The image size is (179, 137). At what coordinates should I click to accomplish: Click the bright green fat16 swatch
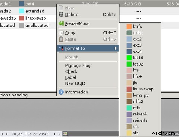coord(129,58)
